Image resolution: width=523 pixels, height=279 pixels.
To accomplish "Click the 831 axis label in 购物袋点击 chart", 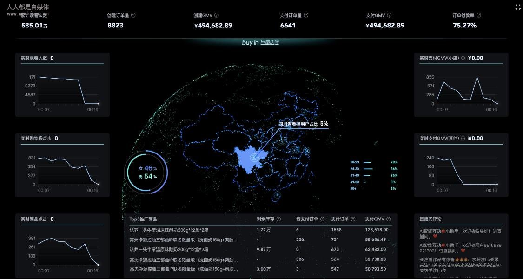I will (32, 158).
